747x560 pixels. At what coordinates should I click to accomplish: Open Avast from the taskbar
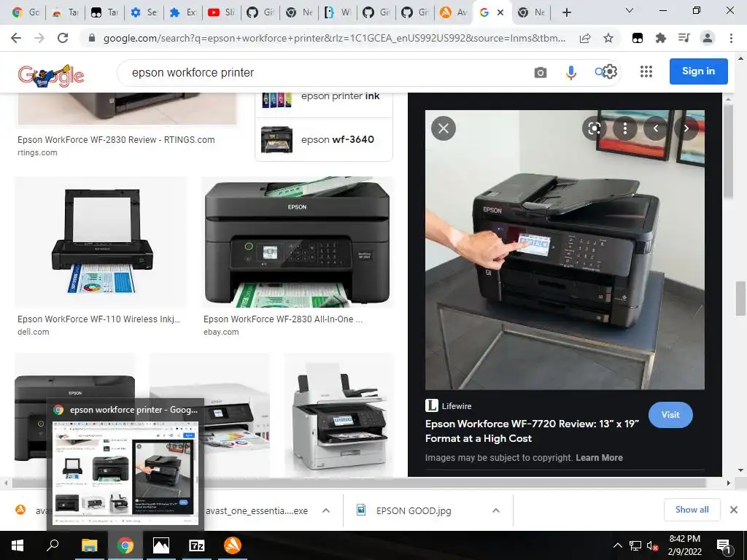[x=233, y=545]
